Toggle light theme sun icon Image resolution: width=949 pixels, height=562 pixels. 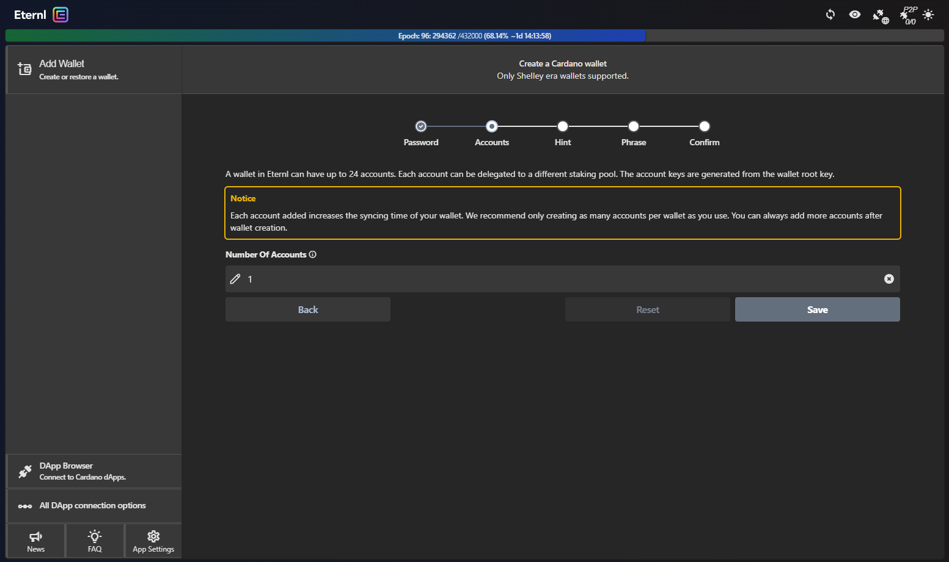click(x=929, y=15)
